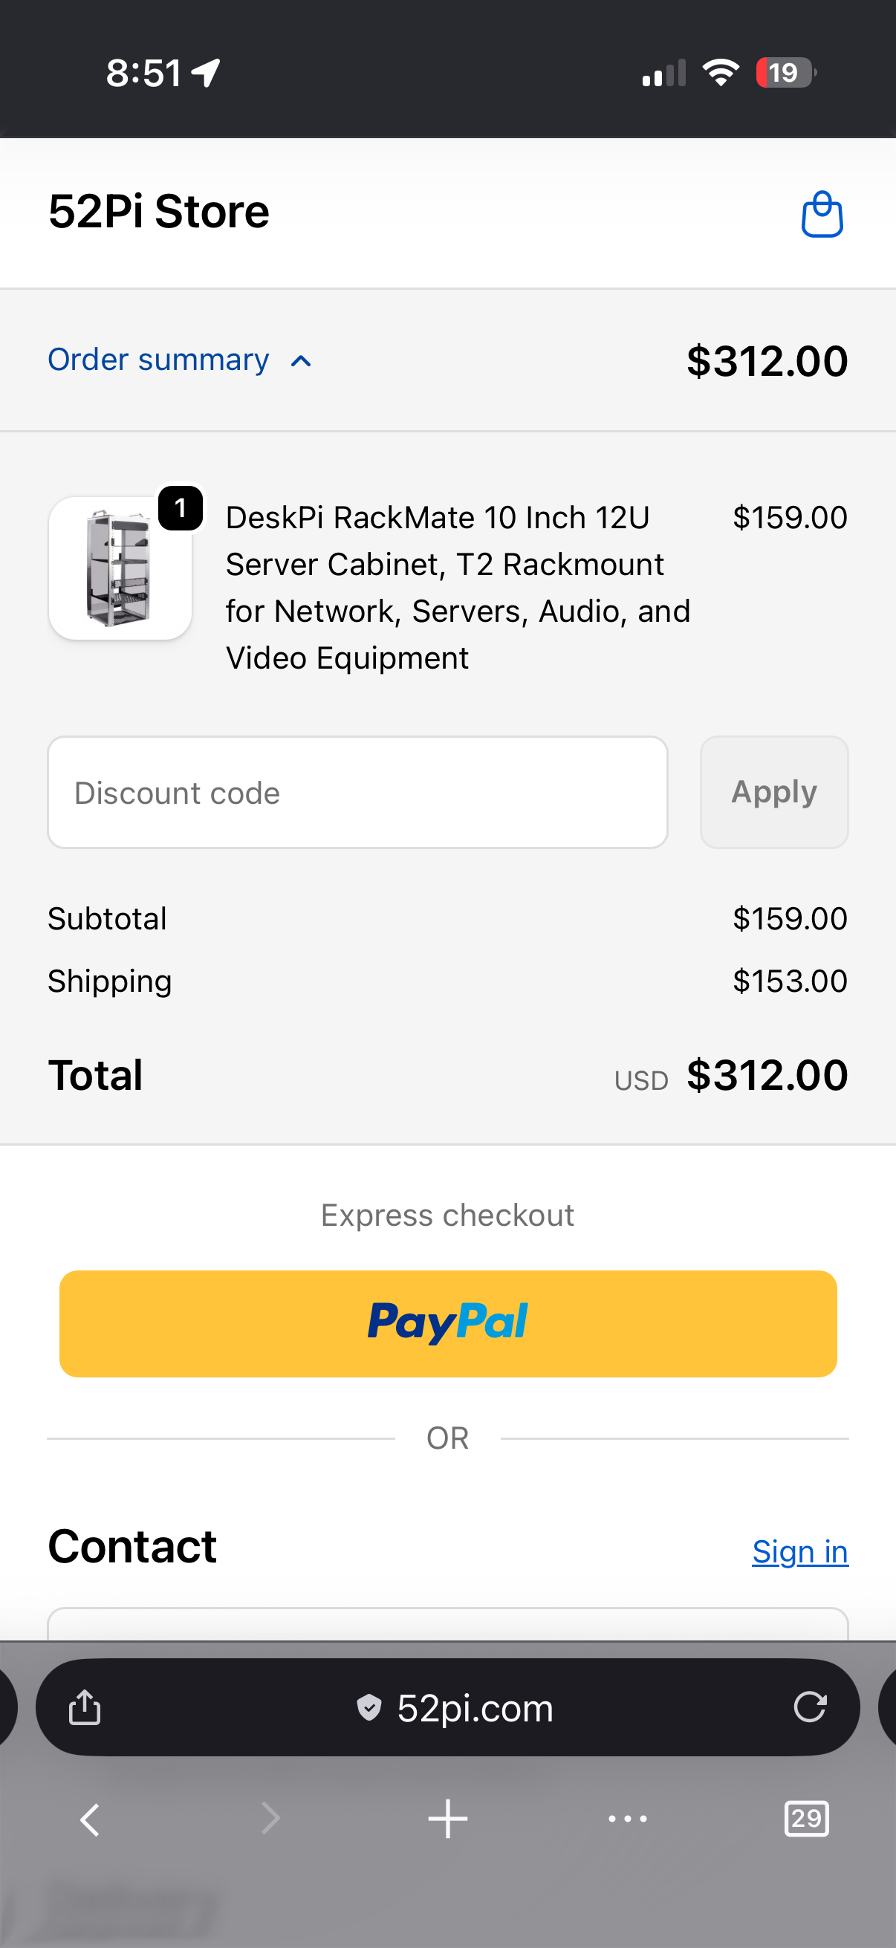Reload the page with refresh icon
Viewport: 896px width, 1948px height.
click(809, 1707)
